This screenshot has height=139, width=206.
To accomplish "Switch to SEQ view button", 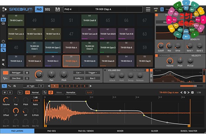I will [47, 10].
